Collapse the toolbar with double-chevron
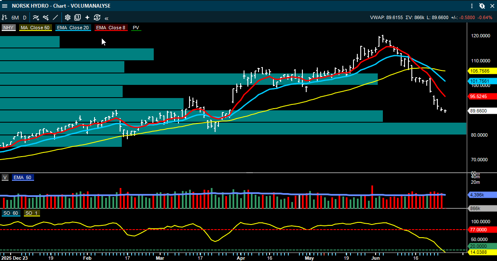497x261 pixels. (106, 18)
